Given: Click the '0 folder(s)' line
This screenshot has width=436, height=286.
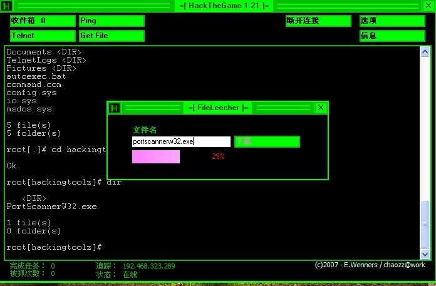Looking at the screenshot, I should pos(34,231).
